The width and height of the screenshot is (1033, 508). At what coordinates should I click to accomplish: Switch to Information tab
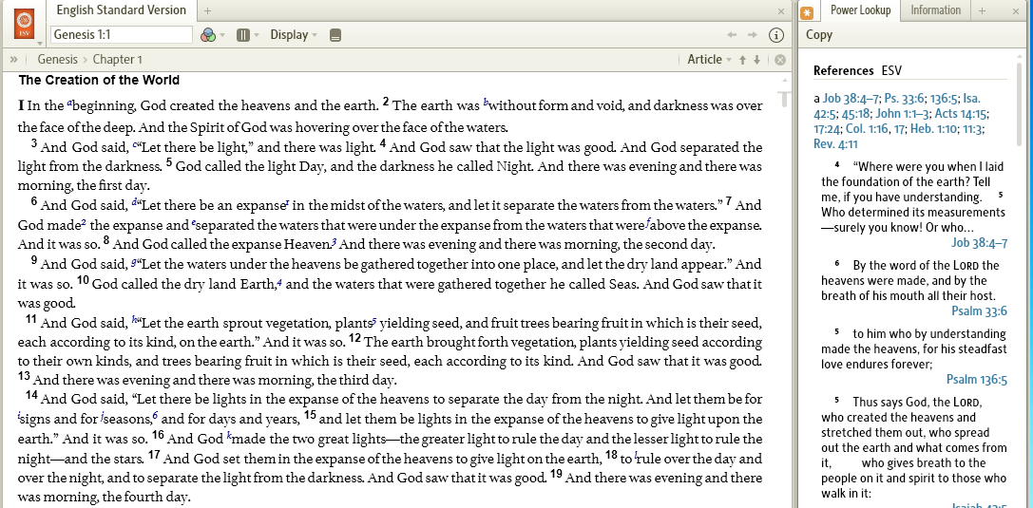click(935, 10)
